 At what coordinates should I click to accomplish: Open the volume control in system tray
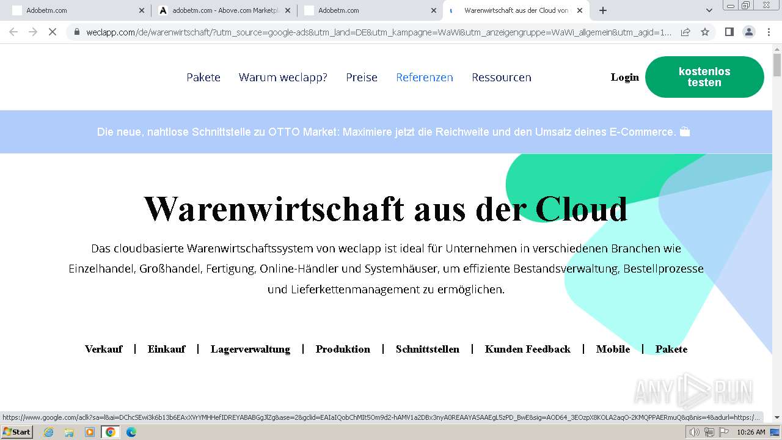695,432
